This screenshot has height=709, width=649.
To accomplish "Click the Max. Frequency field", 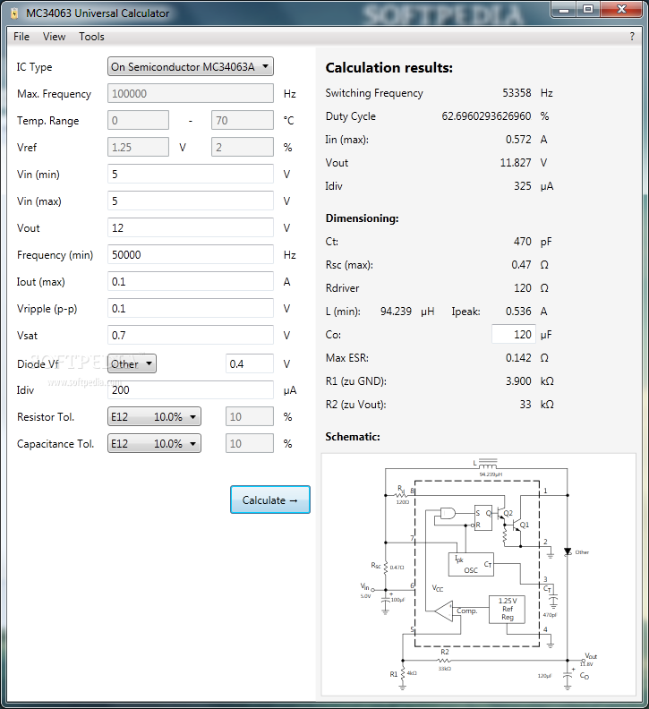I will pyautogui.click(x=191, y=94).
